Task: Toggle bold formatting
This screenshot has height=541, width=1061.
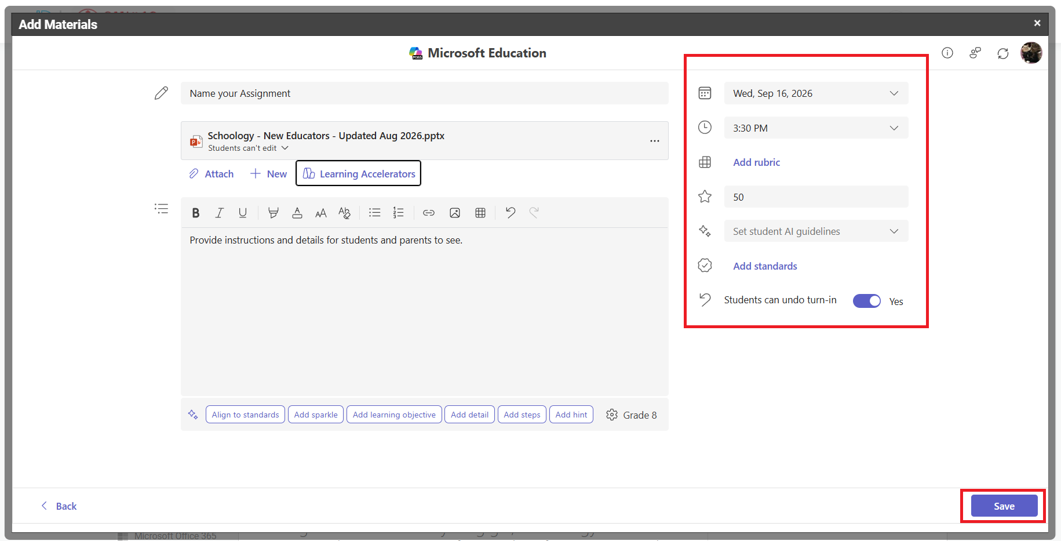Action: click(196, 213)
